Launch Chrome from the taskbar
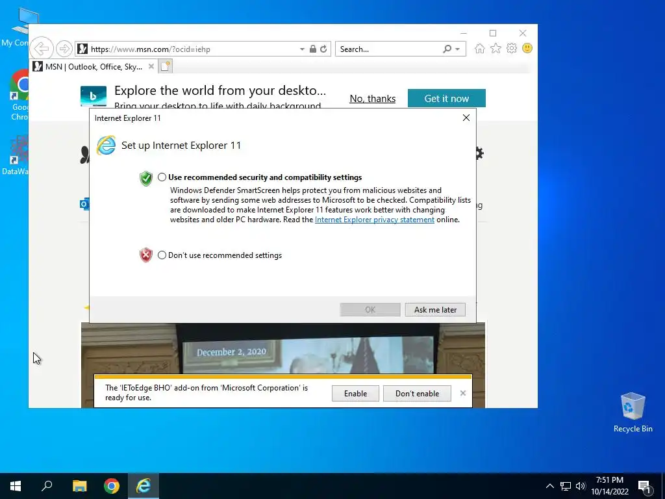This screenshot has width=665, height=499. [x=112, y=486]
